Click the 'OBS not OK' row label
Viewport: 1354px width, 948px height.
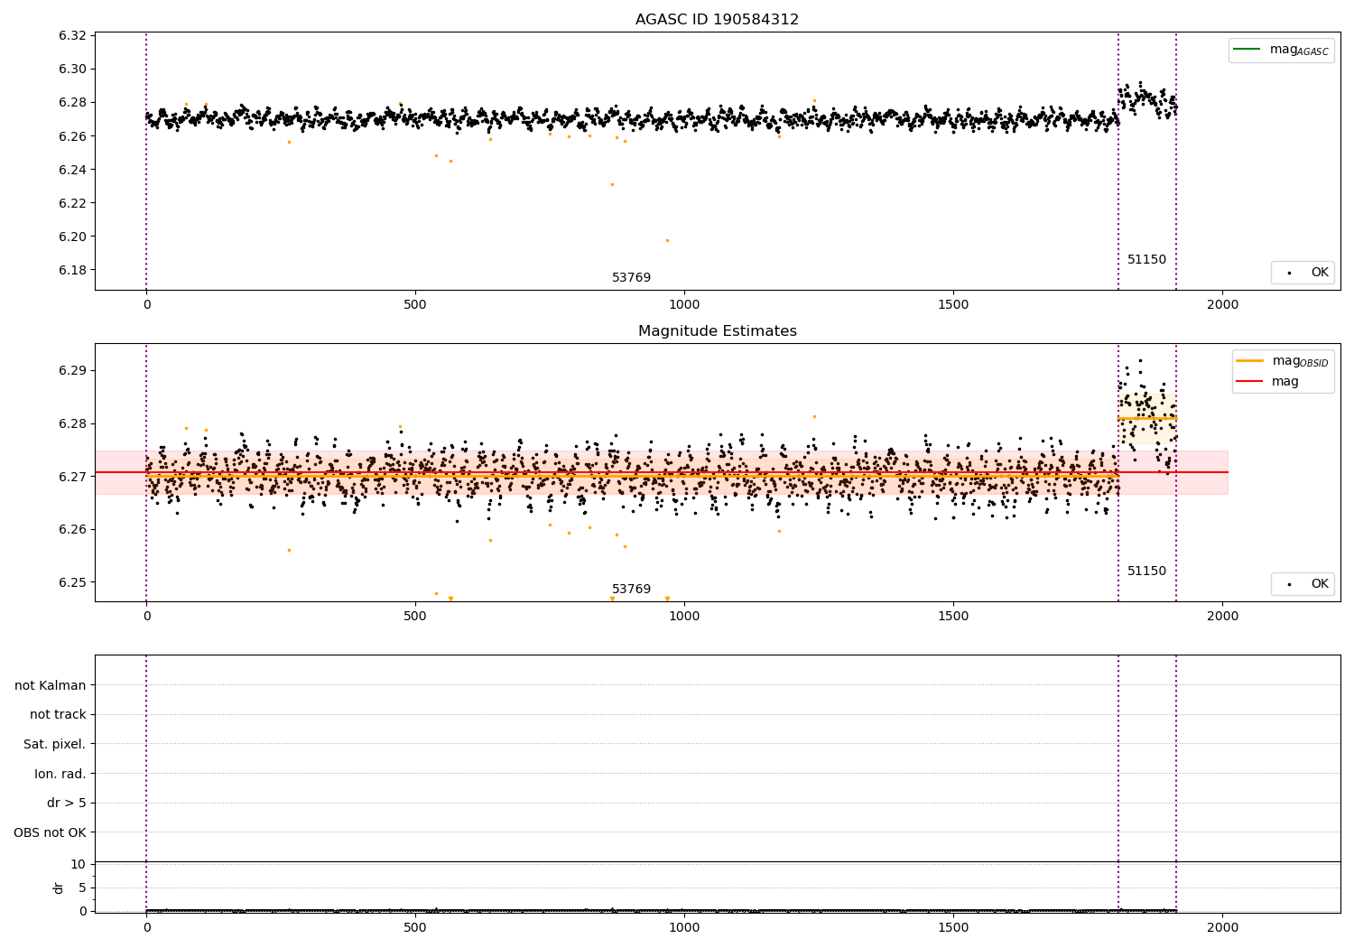tap(51, 833)
